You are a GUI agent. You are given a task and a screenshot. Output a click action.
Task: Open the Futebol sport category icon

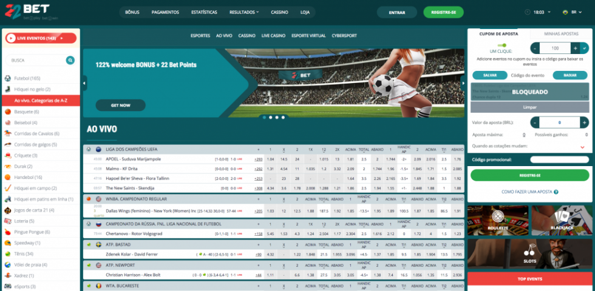tap(7, 78)
